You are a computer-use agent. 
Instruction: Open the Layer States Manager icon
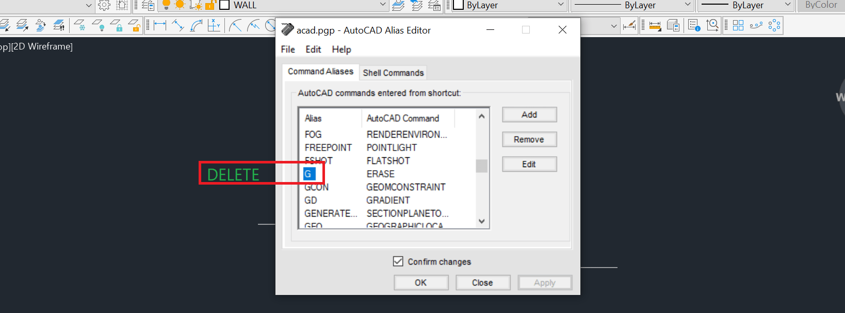pos(435,5)
